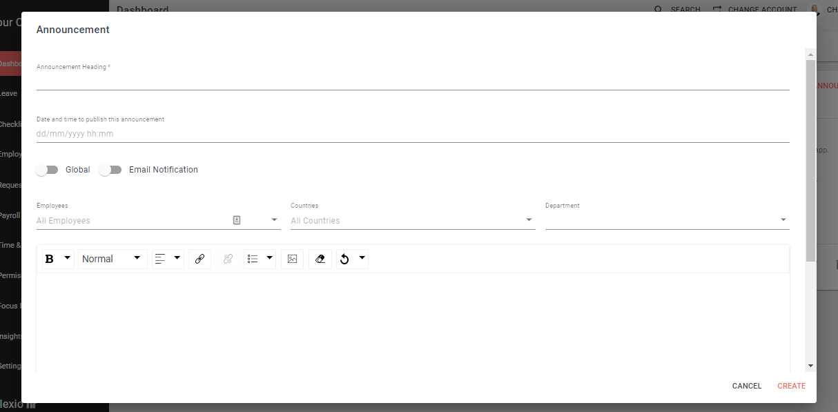Open Insights in the sidebar

(10, 336)
